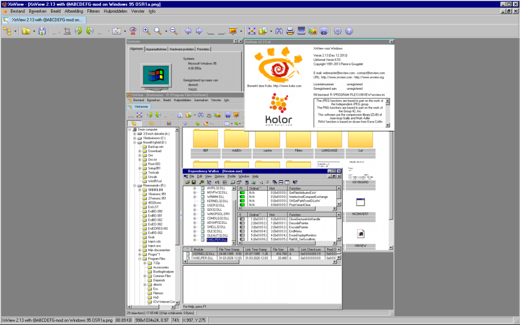Click the "74%" zoom value in the status bar
520x325 pixels.
coord(176,320)
